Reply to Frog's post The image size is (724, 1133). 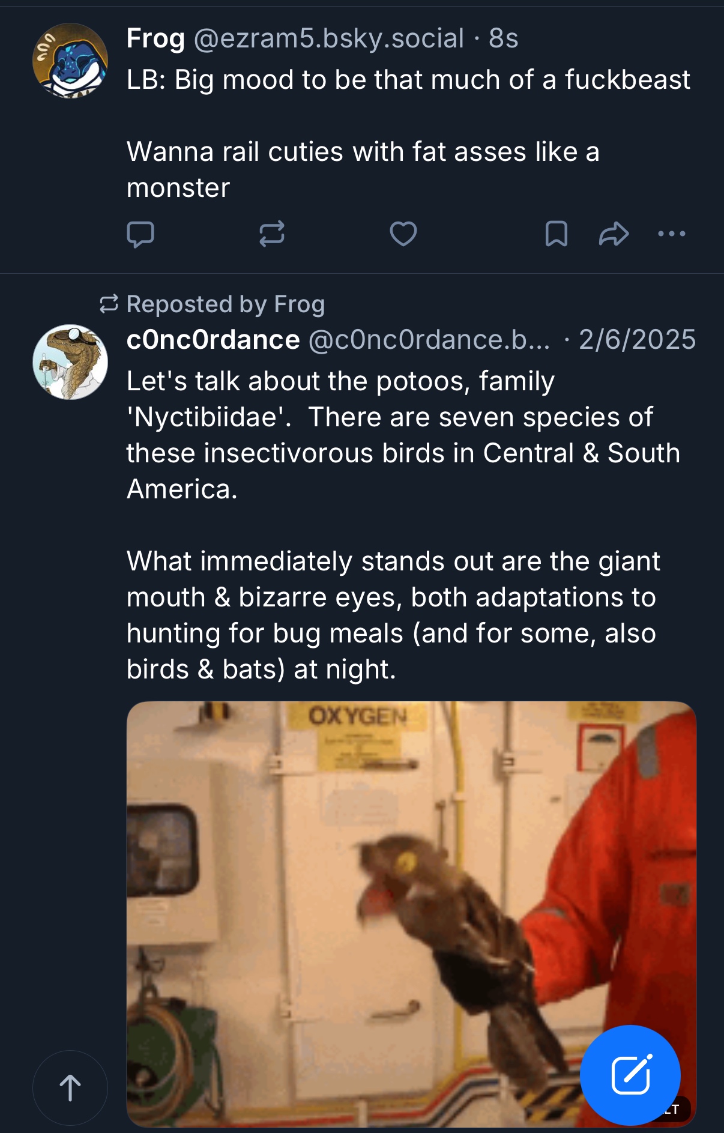140,234
